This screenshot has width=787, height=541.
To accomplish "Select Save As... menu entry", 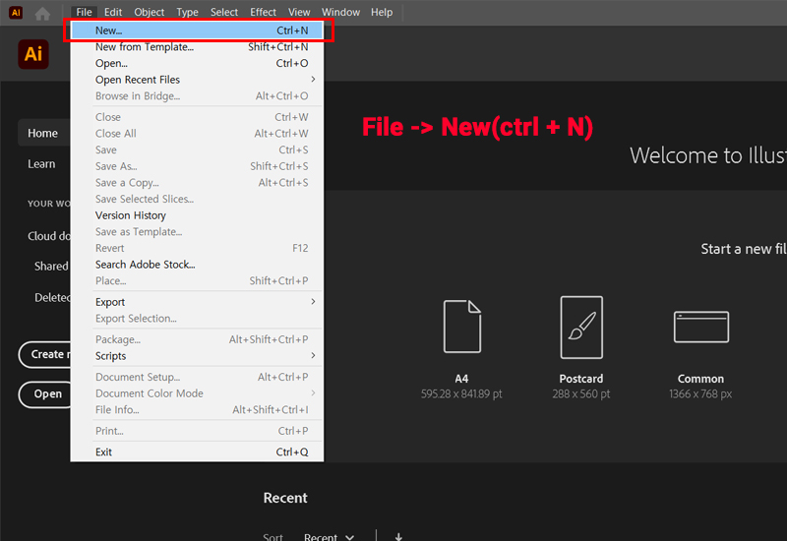I will pyautogui.click(x=198, y=166).
